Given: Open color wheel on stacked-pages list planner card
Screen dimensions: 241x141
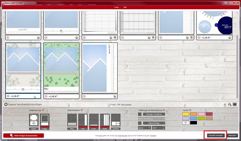Looking at the screenshot, I should point(111,37).
